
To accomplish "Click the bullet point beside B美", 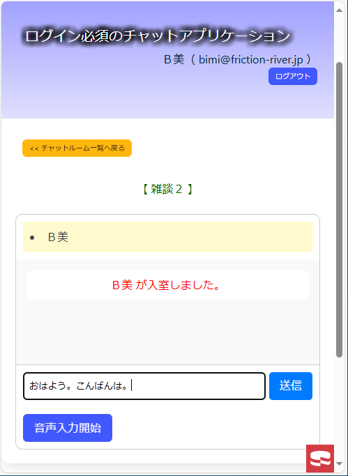I will (32, 238).
